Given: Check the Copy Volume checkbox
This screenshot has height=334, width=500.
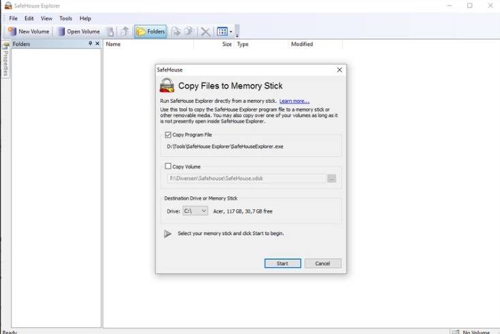Looking at the screenshot, I should pyautogui.click(x=168, y=166).
